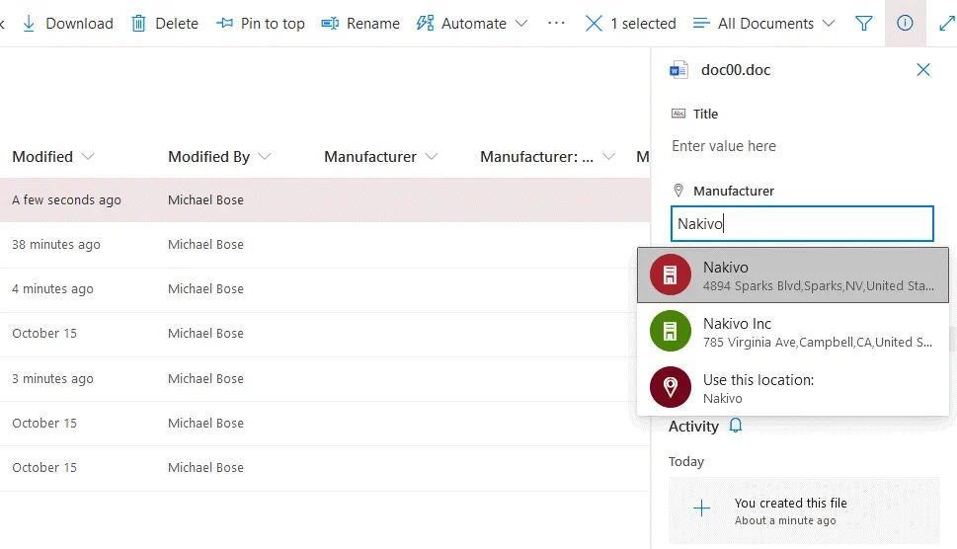The image size is (957, 549).
Task: Select Use this location: Nakivo
Action: coord(792,388)
